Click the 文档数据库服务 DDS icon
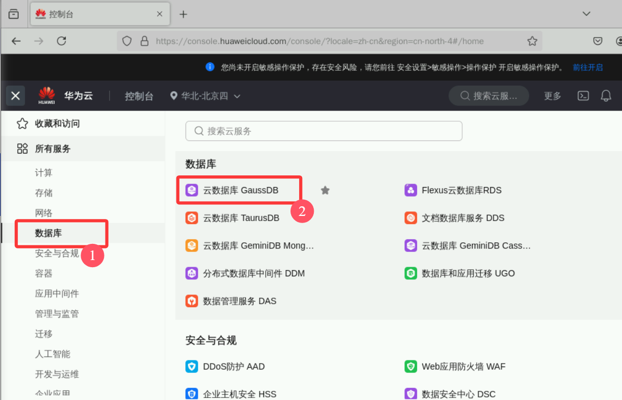 (x=410, y=218)
